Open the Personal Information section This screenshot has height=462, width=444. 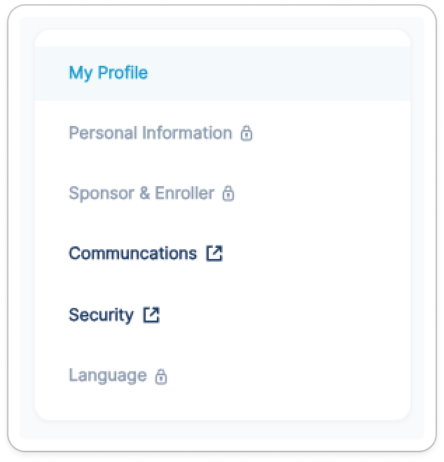click(x=223, y=133)
